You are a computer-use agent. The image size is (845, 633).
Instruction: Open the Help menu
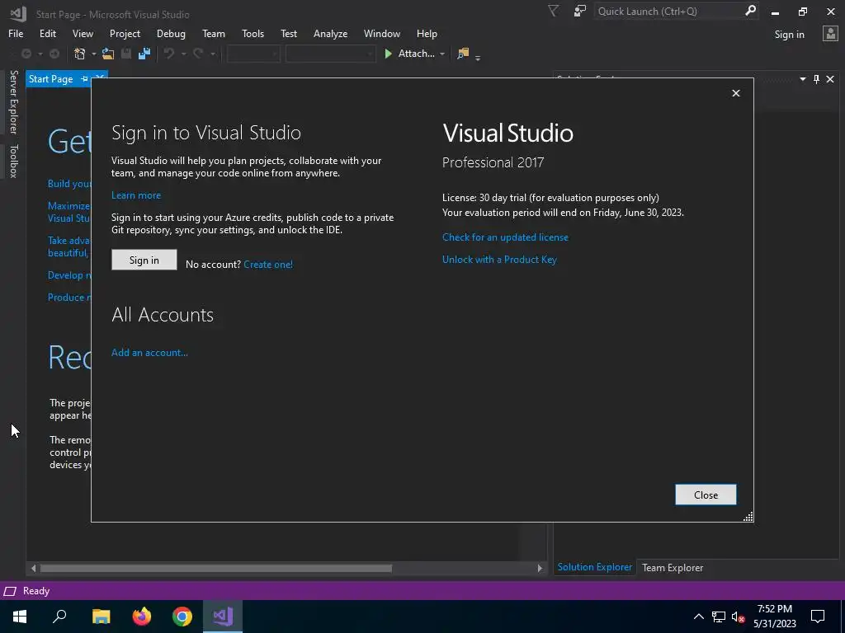[427, 33]
